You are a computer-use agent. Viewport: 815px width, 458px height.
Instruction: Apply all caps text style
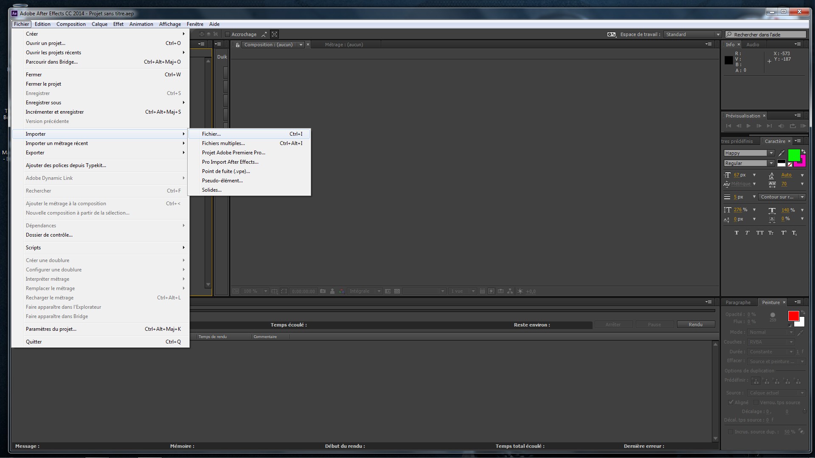(759, 233)
